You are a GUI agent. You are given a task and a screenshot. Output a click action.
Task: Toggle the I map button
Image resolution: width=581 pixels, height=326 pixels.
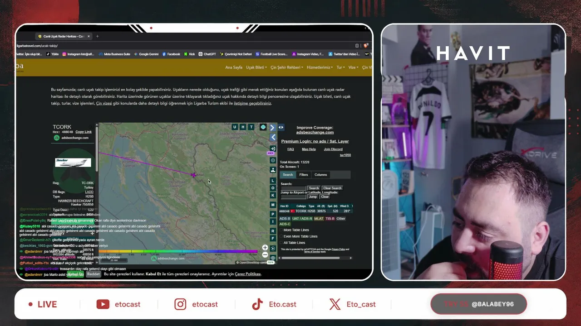coord(273,221)
